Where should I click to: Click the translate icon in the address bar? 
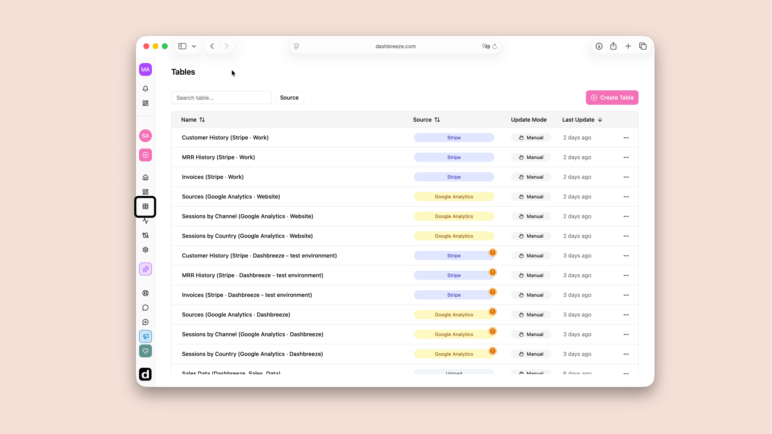tap(486, 46)
